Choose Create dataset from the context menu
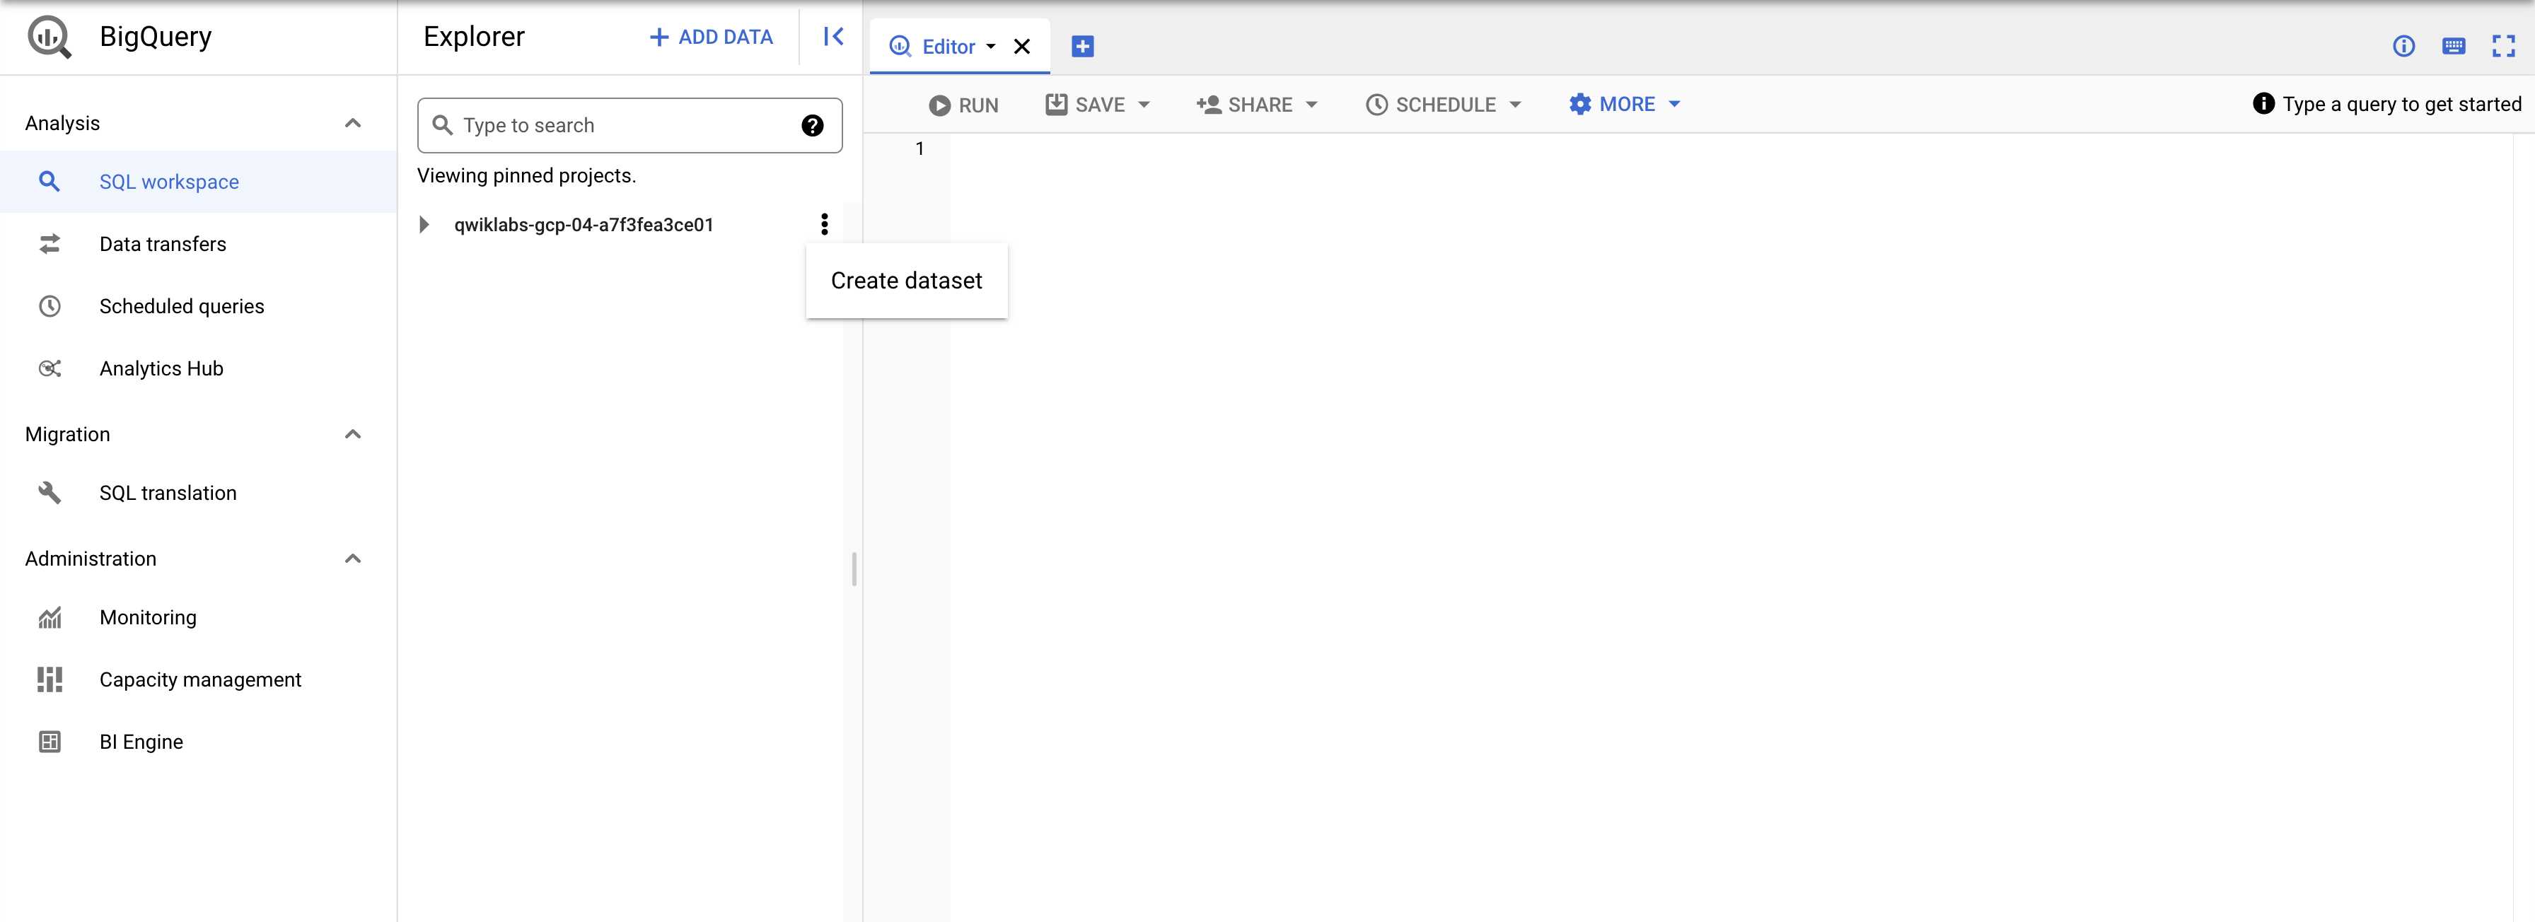2535x922 pixels. pyautogui.click(x=905, y=281)
